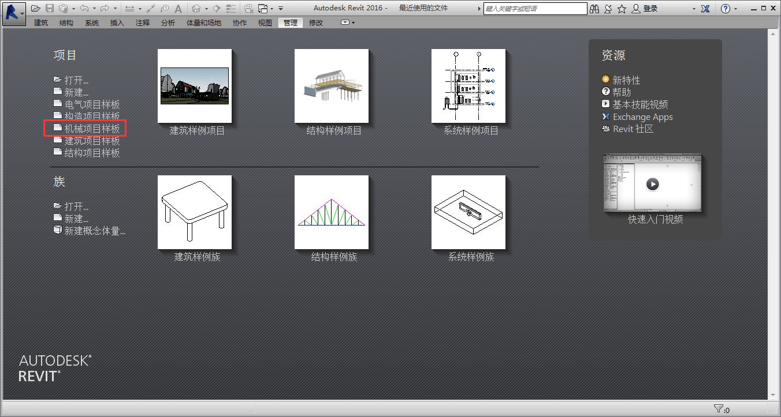Click Close Hidden Windows icon
The image size is (781, 417).
click(x=249, y=9)
